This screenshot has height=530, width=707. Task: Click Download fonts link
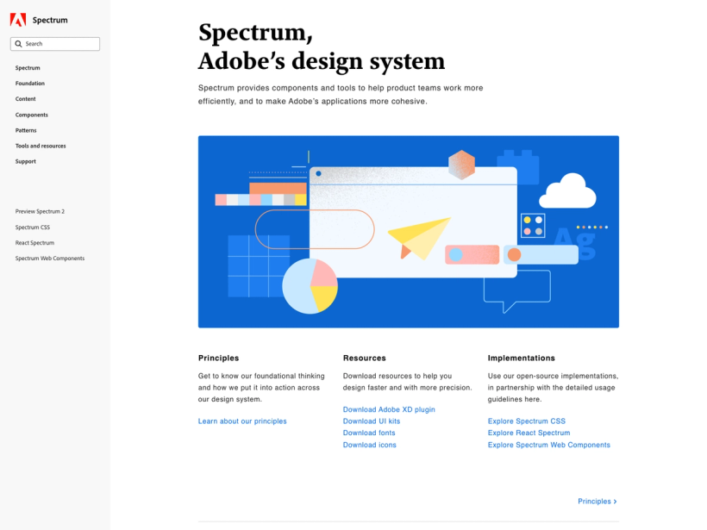click(369, 433)
